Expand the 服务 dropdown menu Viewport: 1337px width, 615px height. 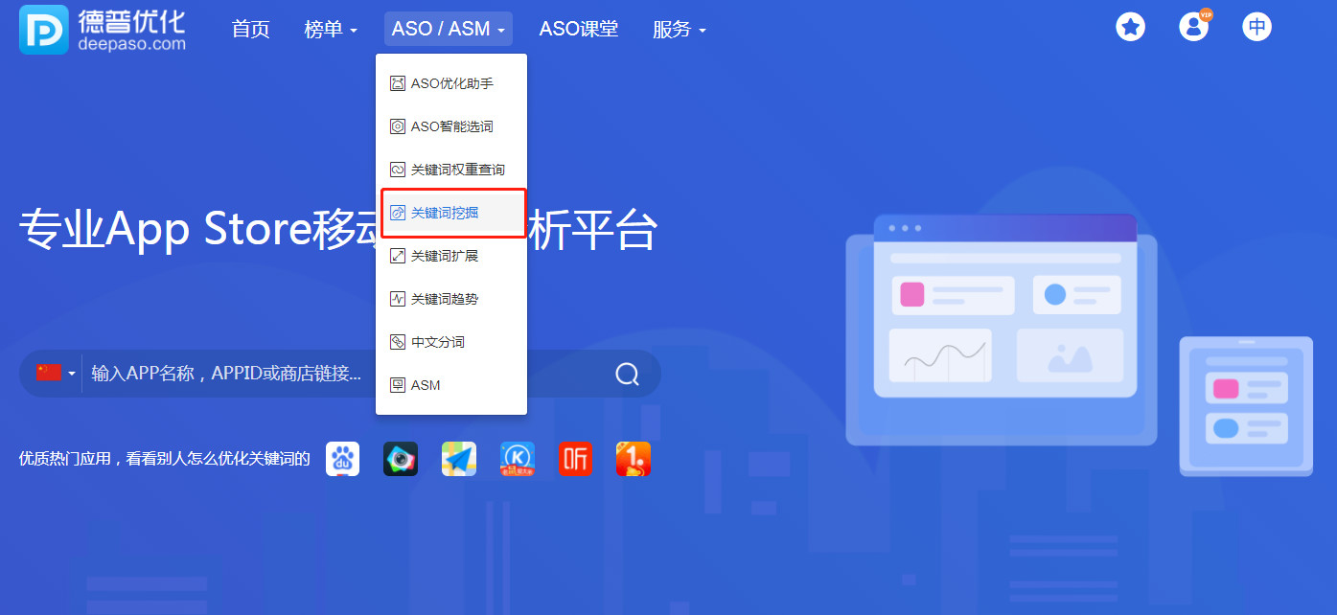pos(679,29)
